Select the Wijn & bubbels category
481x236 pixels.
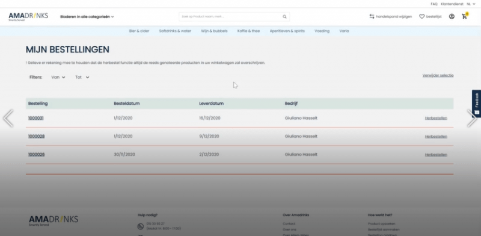tap(214, 31)
